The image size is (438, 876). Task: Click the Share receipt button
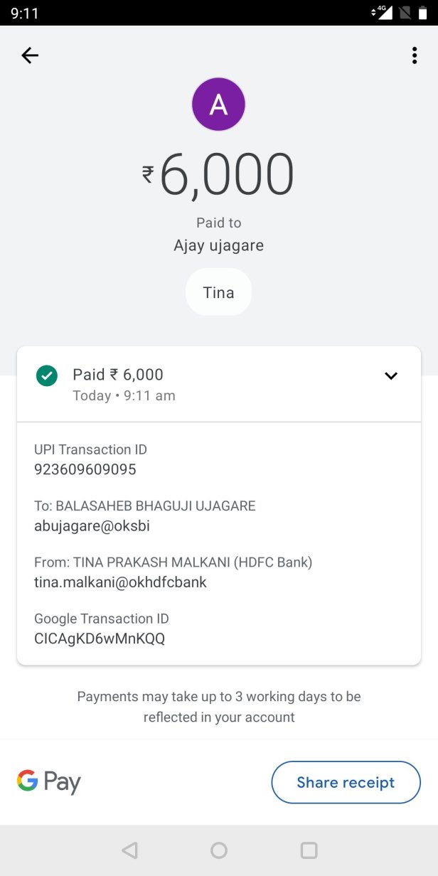pyautogui.click(x=346, y=782)
